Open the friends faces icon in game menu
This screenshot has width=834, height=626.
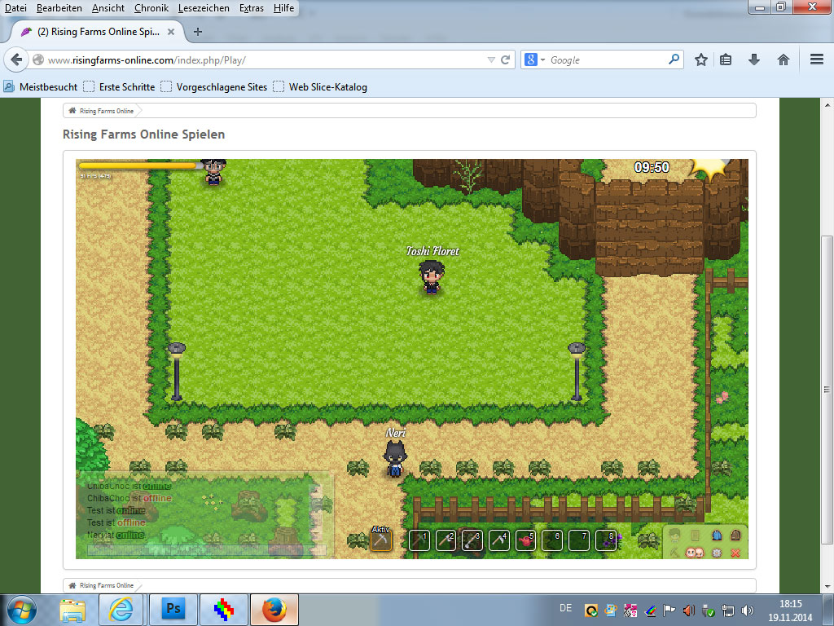[x=695, y=552]
